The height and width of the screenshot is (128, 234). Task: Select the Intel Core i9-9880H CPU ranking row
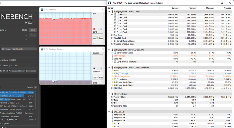(17, 103)
